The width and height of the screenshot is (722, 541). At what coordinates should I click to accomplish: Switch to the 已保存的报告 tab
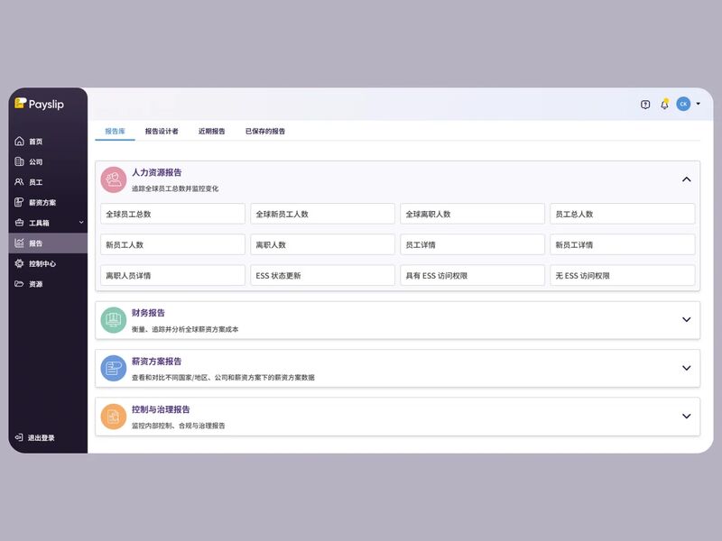coord(264,131)
